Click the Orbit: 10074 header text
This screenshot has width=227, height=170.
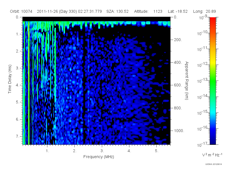pyautogui.click(x=21, y=11)
